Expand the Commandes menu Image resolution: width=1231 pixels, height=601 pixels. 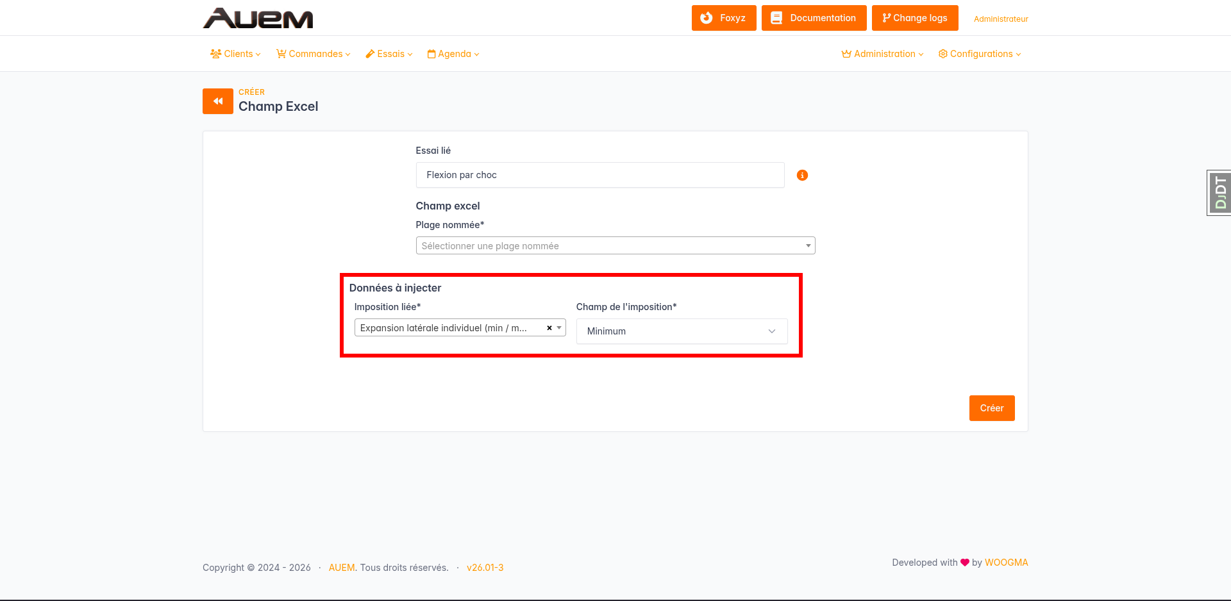click(314, 54)
